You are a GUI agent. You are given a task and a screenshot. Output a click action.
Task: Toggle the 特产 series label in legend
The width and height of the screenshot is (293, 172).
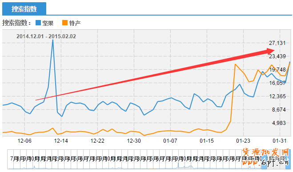pos(75,23)
